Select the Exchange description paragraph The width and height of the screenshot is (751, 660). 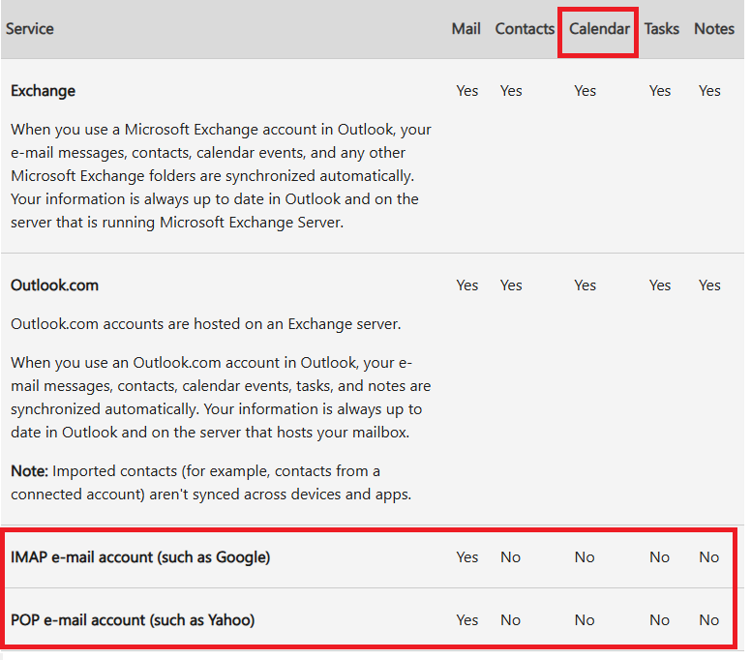tap(221, 176)
